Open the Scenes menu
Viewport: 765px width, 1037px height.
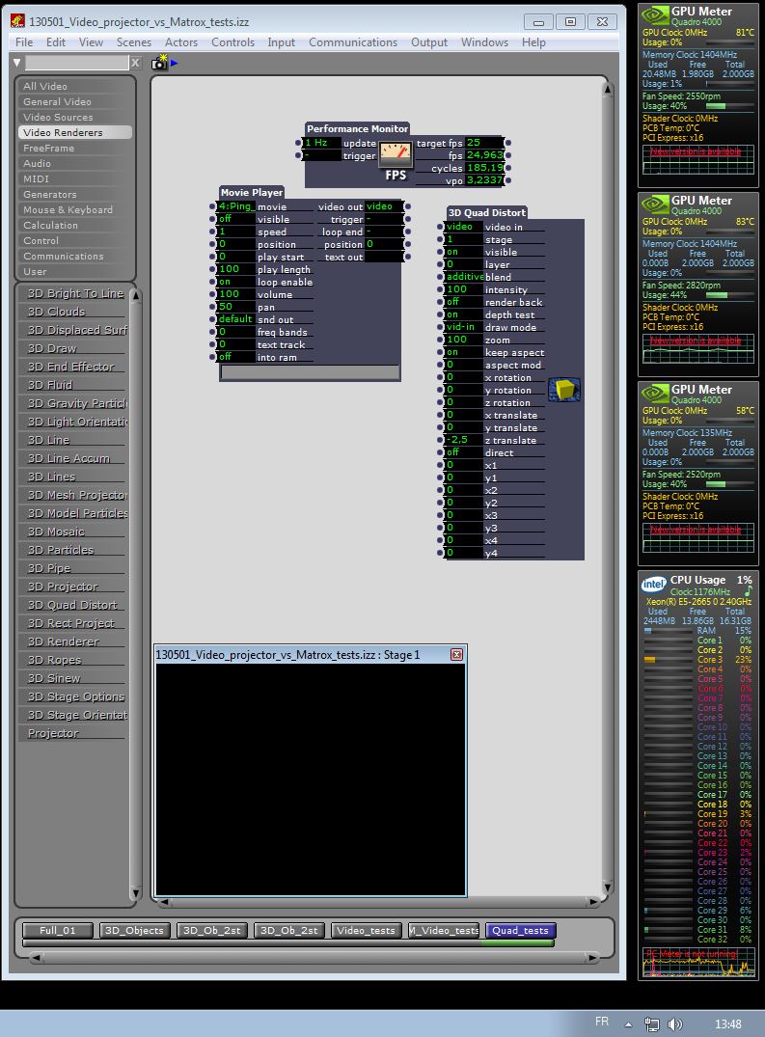tap(133, 42)
